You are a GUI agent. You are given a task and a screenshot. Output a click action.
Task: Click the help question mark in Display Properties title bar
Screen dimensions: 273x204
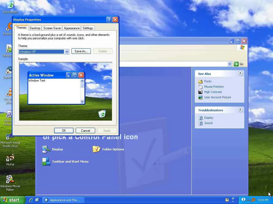pyautogui.click(x=109, y=19)
